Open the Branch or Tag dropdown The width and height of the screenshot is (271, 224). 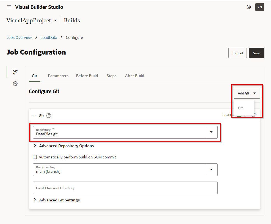coord(211,170)
